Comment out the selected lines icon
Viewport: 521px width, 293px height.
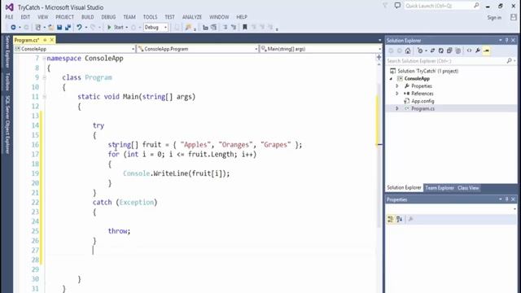click(225, 27)
